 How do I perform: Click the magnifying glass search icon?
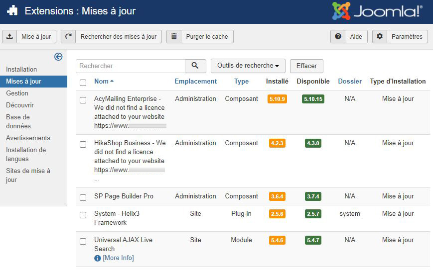click(x=195, y=66)
